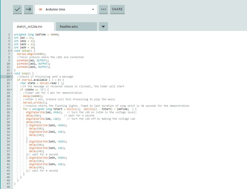
Task: Open the tabs dropdown arrow menu
Action: coord(103,26)
